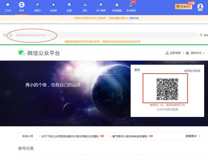Screen dimensions: 208x156
Task: Click the 账号分类 heading
Action: click(26, 148)
